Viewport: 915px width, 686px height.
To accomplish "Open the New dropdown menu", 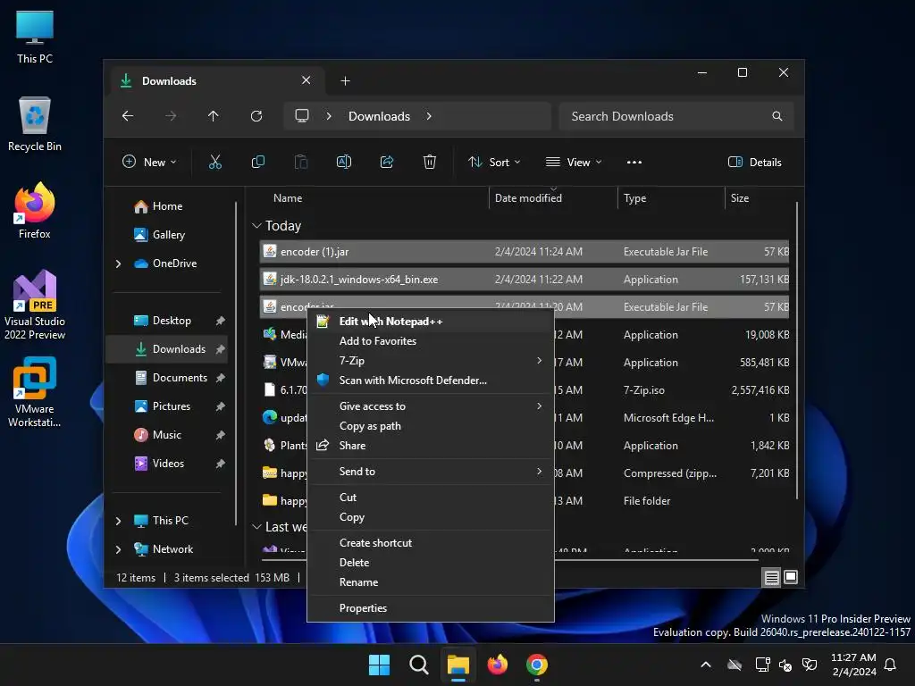I will [x=149, y=163].
